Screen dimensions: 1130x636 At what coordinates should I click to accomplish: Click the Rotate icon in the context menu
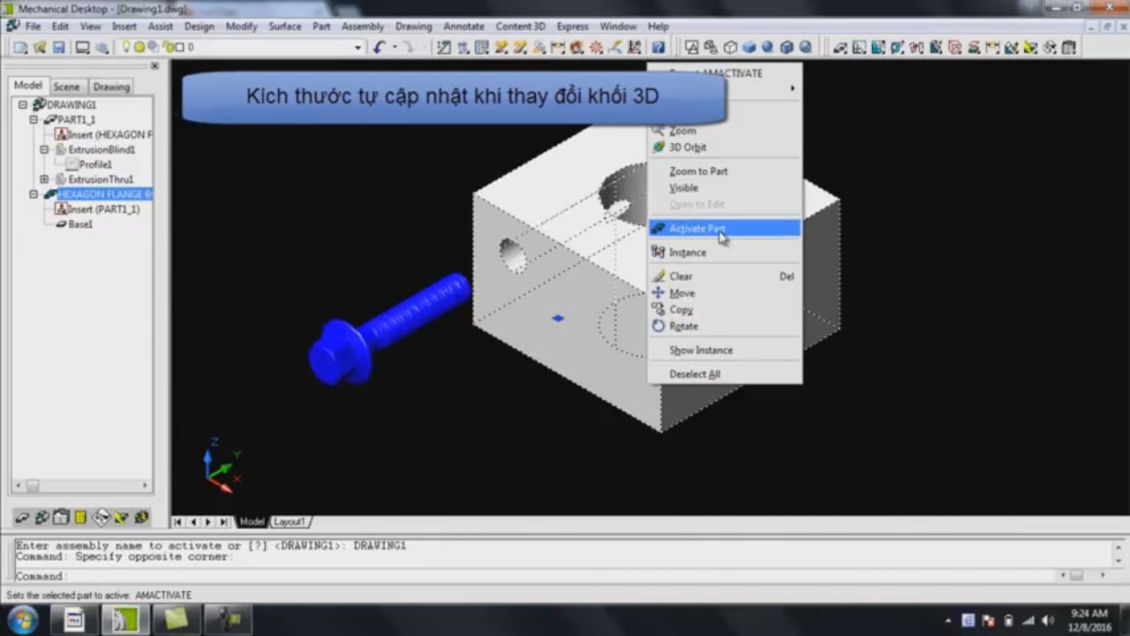(658, 326)
